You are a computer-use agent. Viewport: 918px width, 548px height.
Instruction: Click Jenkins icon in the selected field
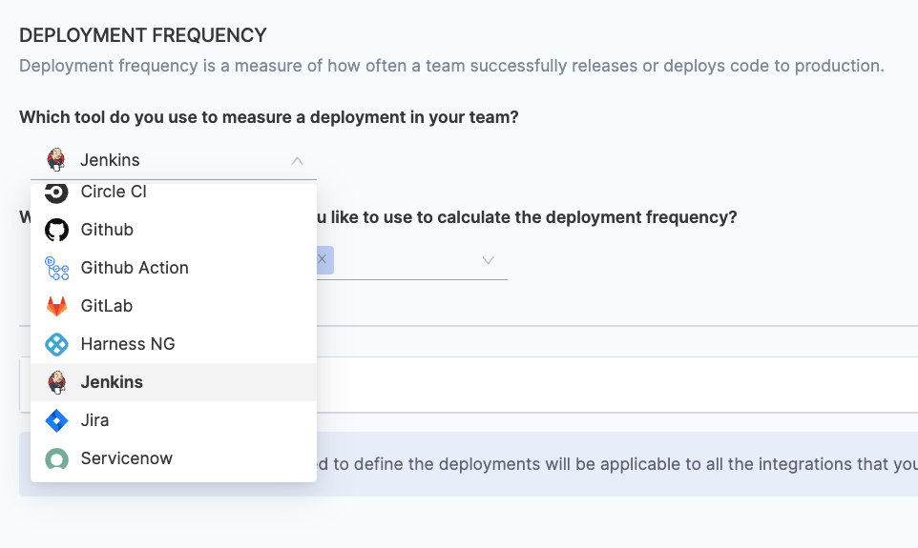(x=57, y=160)
